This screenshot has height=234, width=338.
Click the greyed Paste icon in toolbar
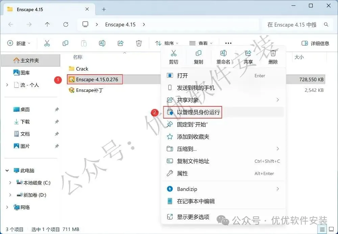(83, 43)
